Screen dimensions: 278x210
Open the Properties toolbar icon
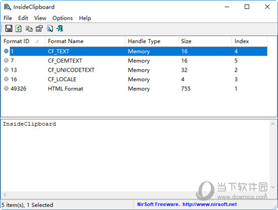point(39,28)
